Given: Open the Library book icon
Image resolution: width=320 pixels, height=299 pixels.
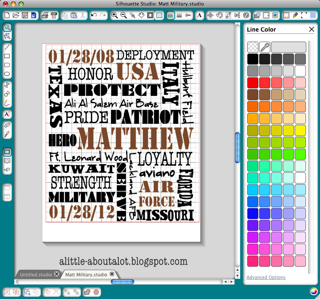Looking at the screenshot, I should [7, 161].
